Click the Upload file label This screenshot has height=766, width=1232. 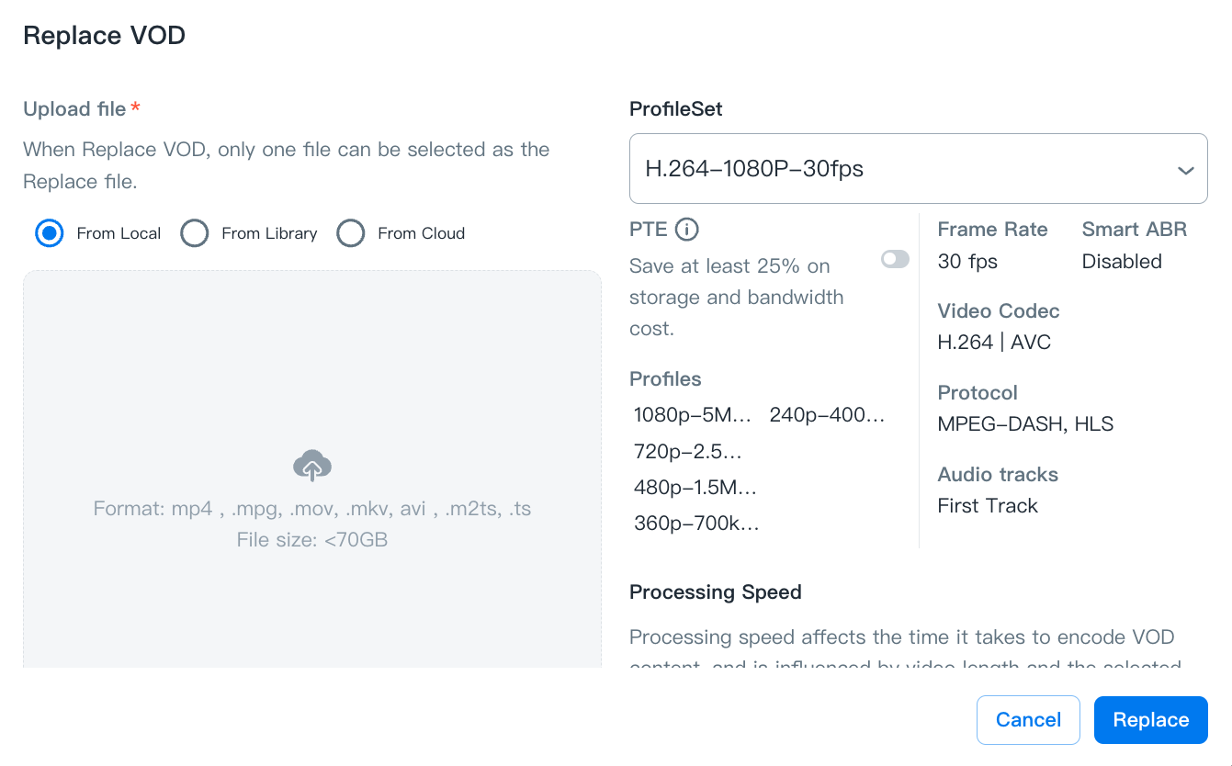(x=74, y=108)
